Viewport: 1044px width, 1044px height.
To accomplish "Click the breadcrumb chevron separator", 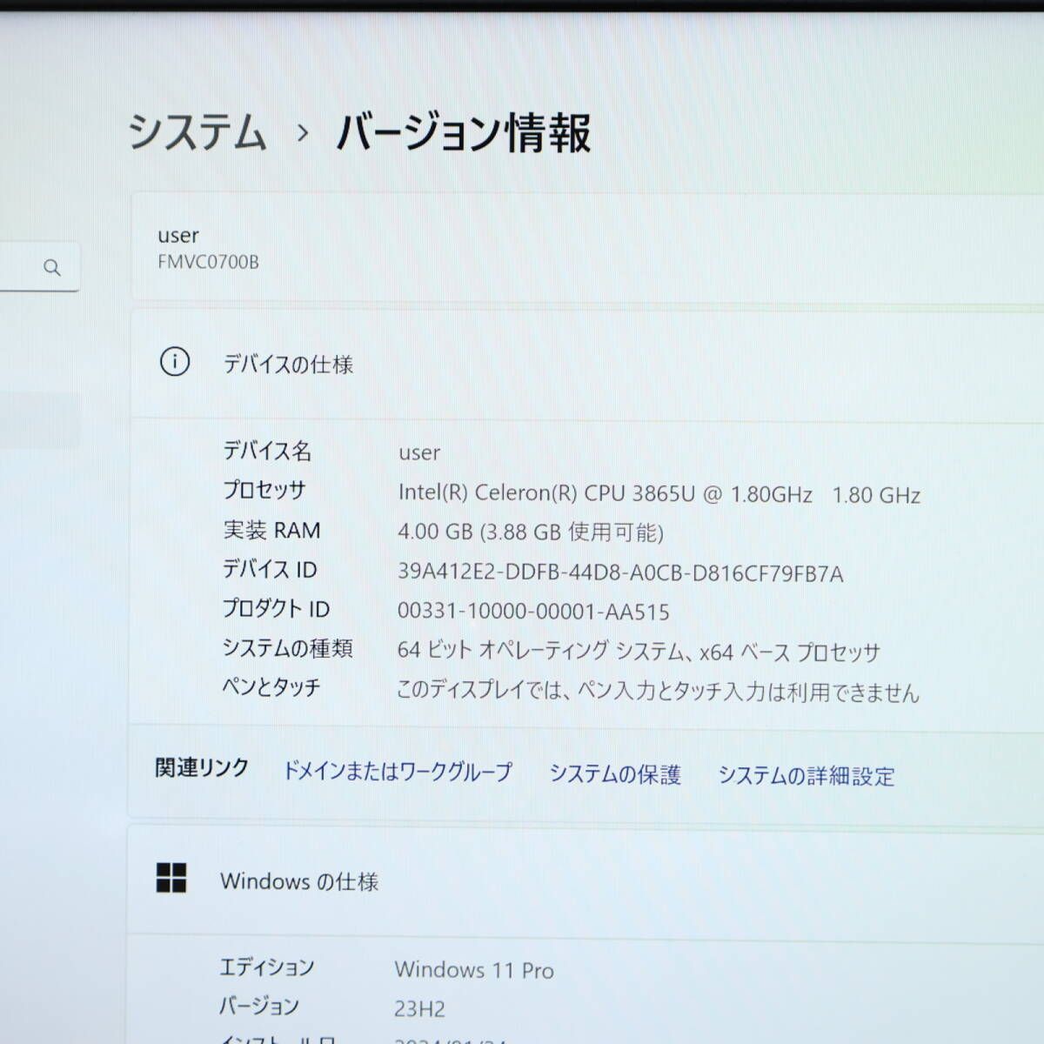I will [x=303, y=133].
